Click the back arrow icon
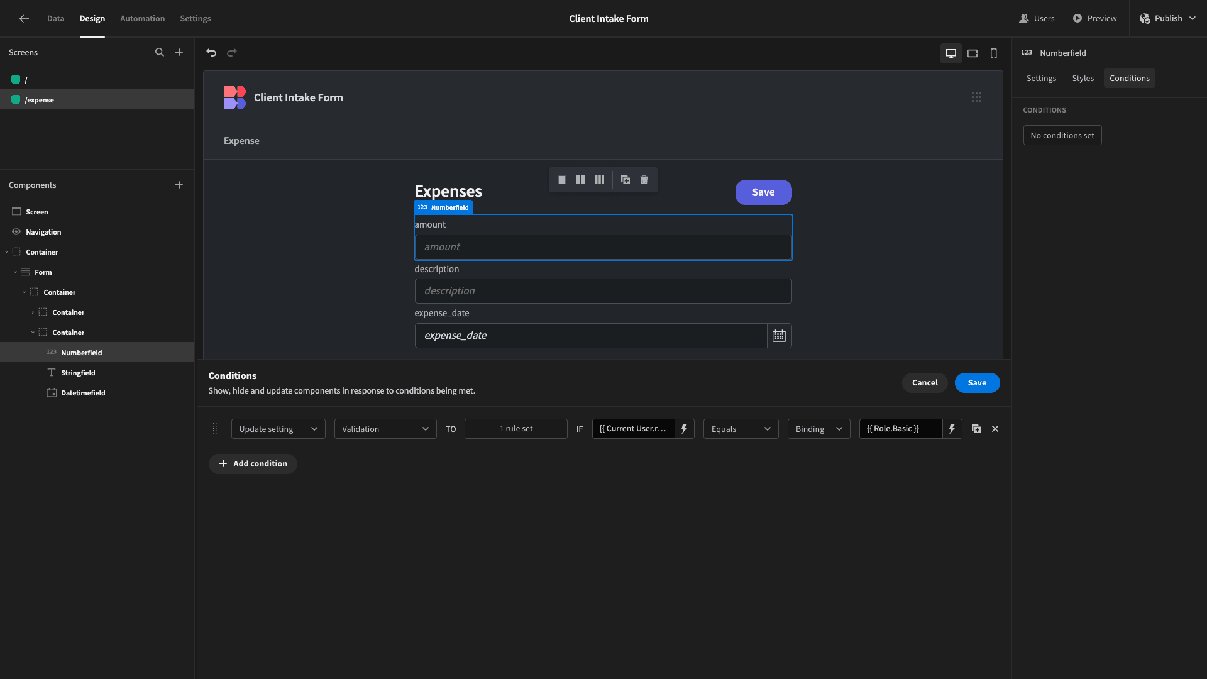Viewport: 1207px width, 679px height. pyautogui.click(x=24, y=19)
